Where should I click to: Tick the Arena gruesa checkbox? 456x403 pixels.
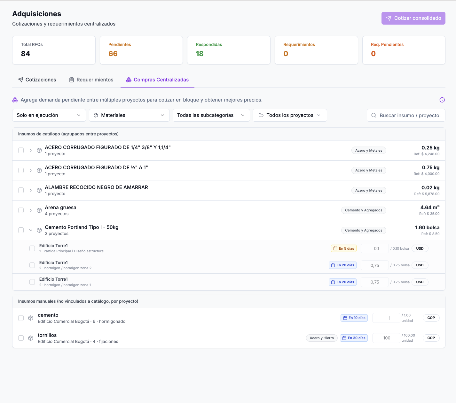pyautogui.click(x=21, y=210)
